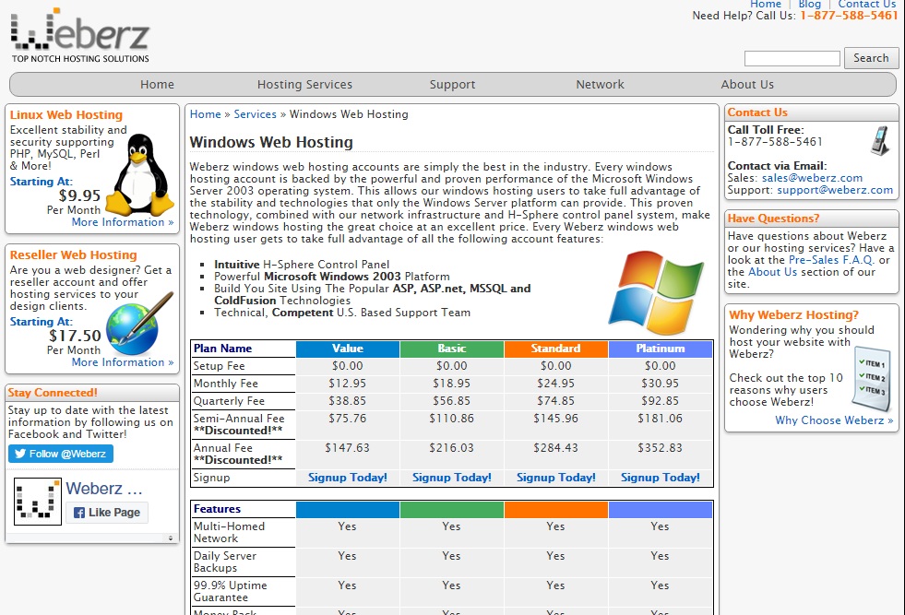The image size is (905, 615).
Task: Click the $9.95 Linux hosting price
Action: click(x=79, y=195)
